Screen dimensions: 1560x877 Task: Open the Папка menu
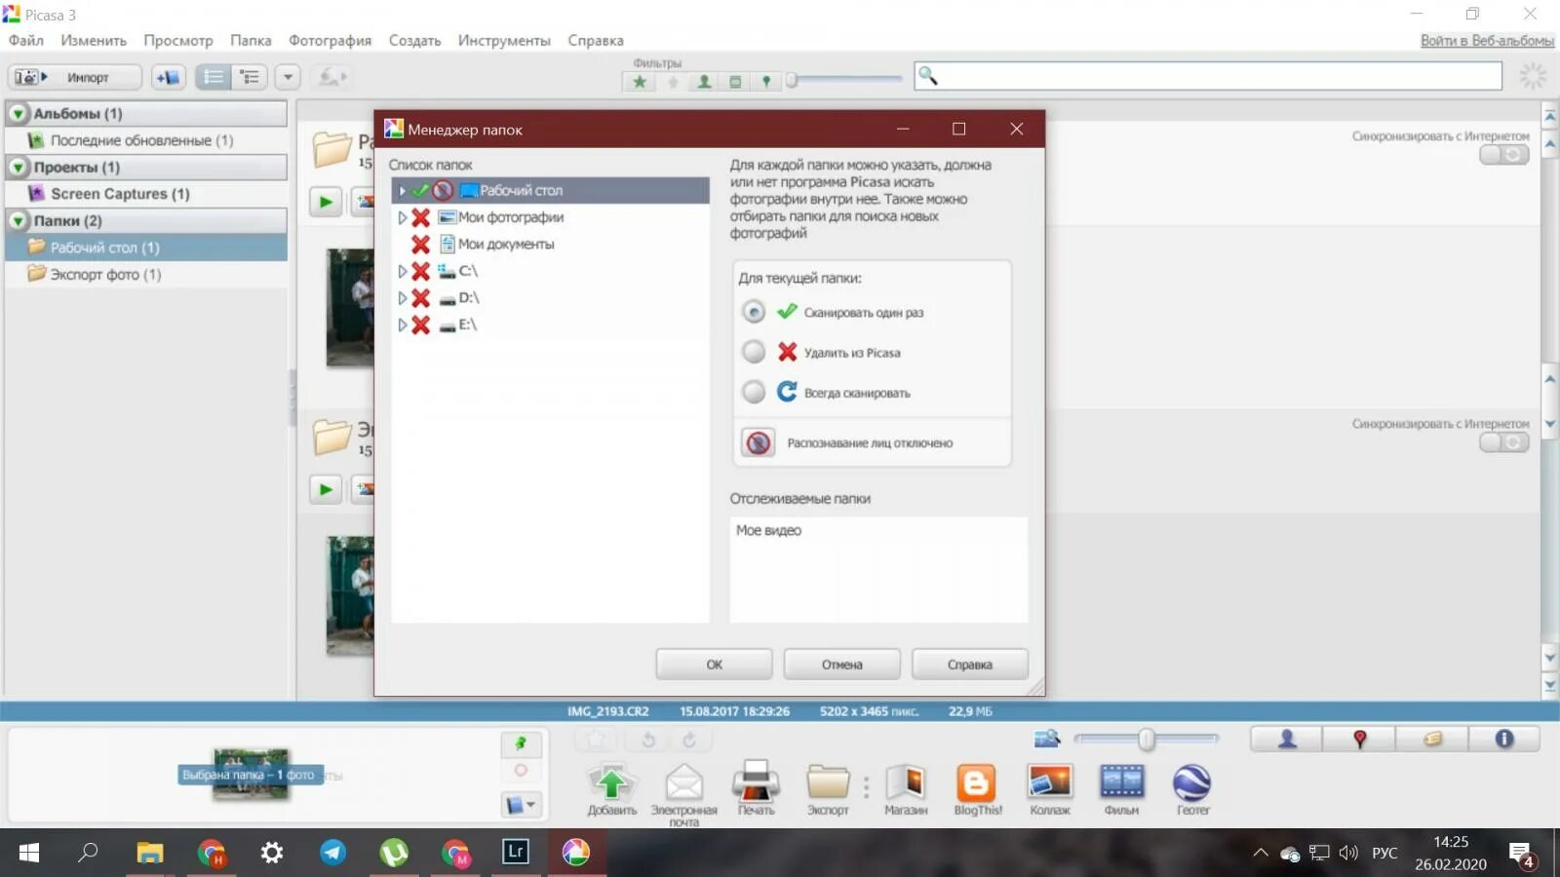coord(251,41)
